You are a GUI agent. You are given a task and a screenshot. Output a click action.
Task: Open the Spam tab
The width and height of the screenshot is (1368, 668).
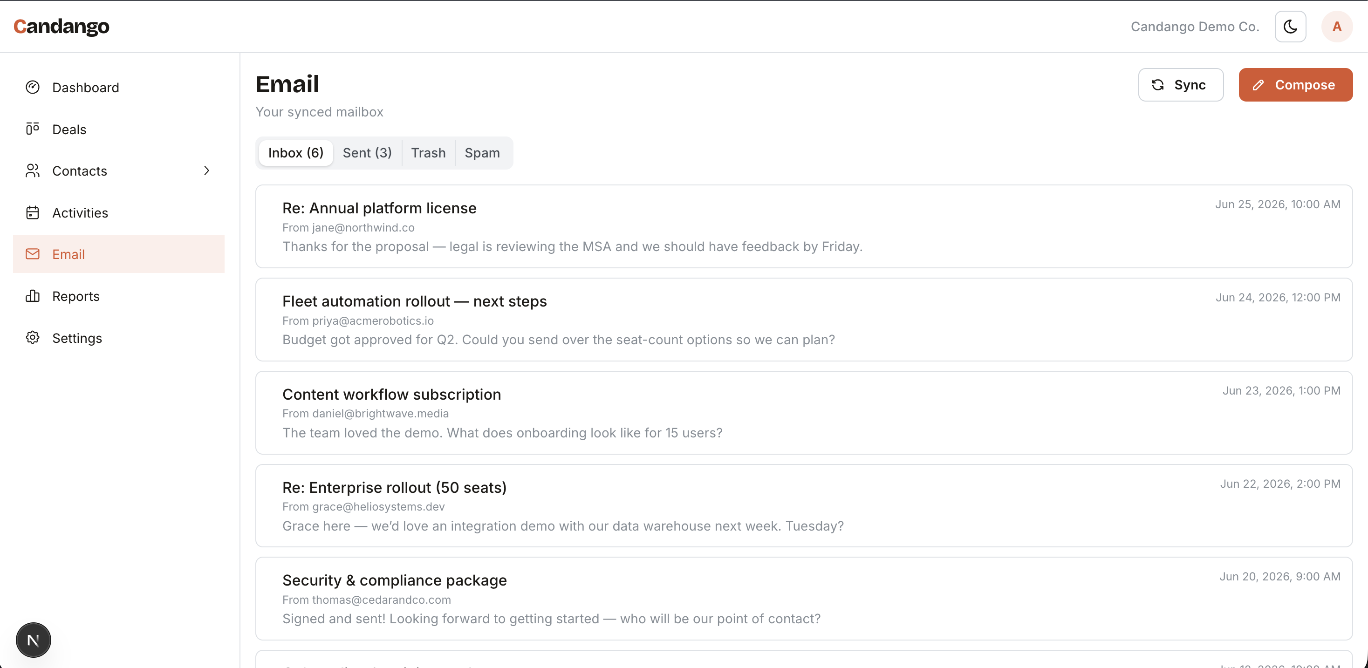point(482,153)
